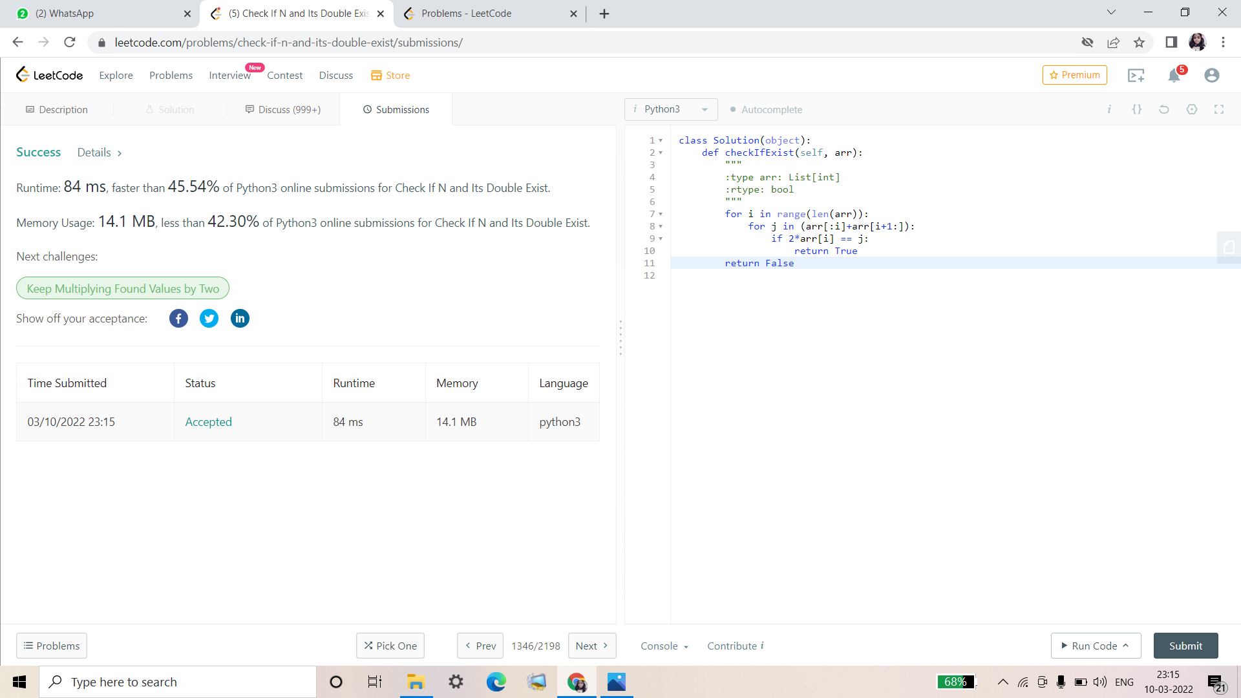Open the Explore menu item
Image resolution: width=1241 pixels, height=698 pixels.
pos(116,75)
